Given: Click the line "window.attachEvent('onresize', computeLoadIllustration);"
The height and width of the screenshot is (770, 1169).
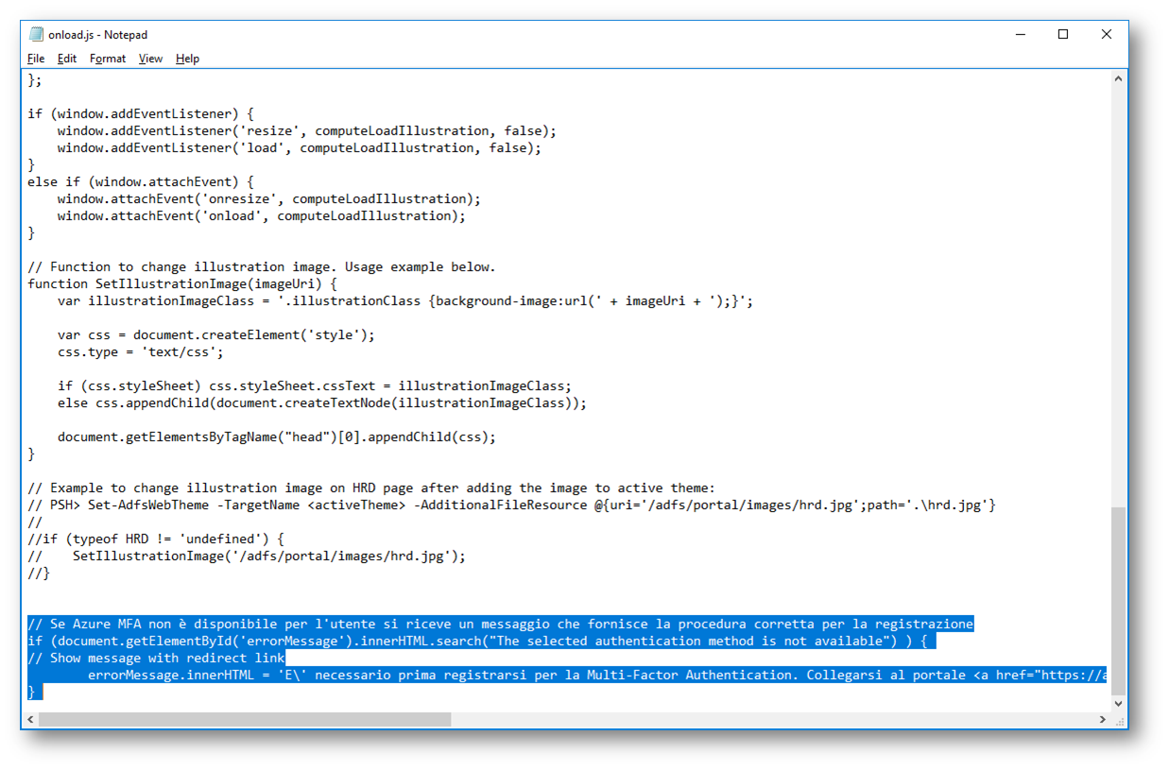Looking at the screenshot, I should point(268,198).
